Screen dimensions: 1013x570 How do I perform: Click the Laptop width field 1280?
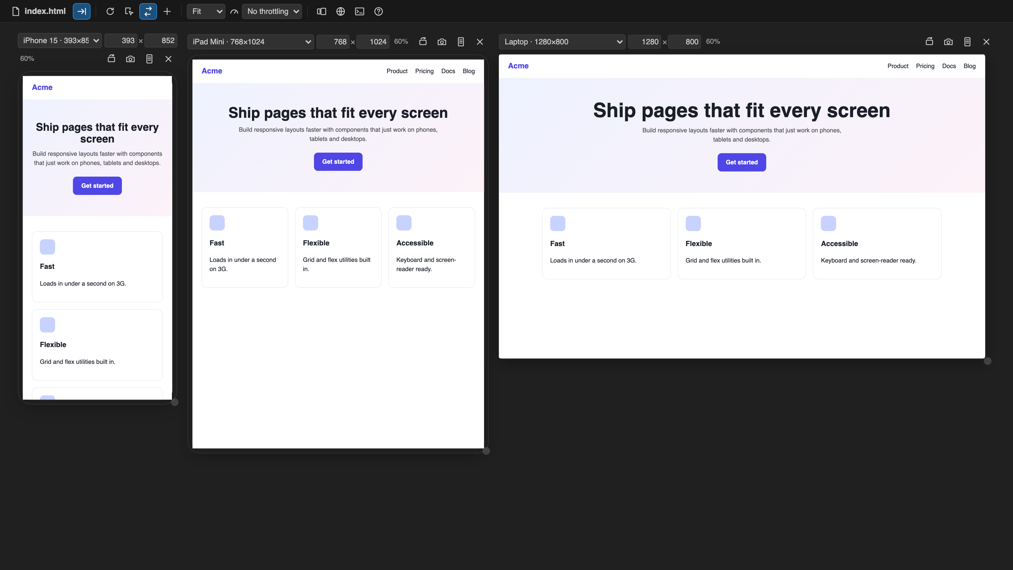[645, 42]
